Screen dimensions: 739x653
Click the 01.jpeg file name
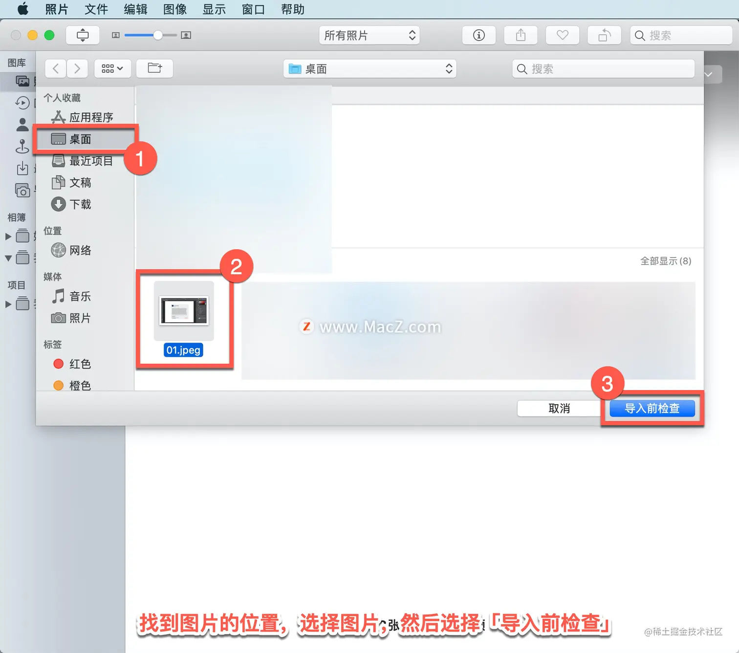pos(183,350)
